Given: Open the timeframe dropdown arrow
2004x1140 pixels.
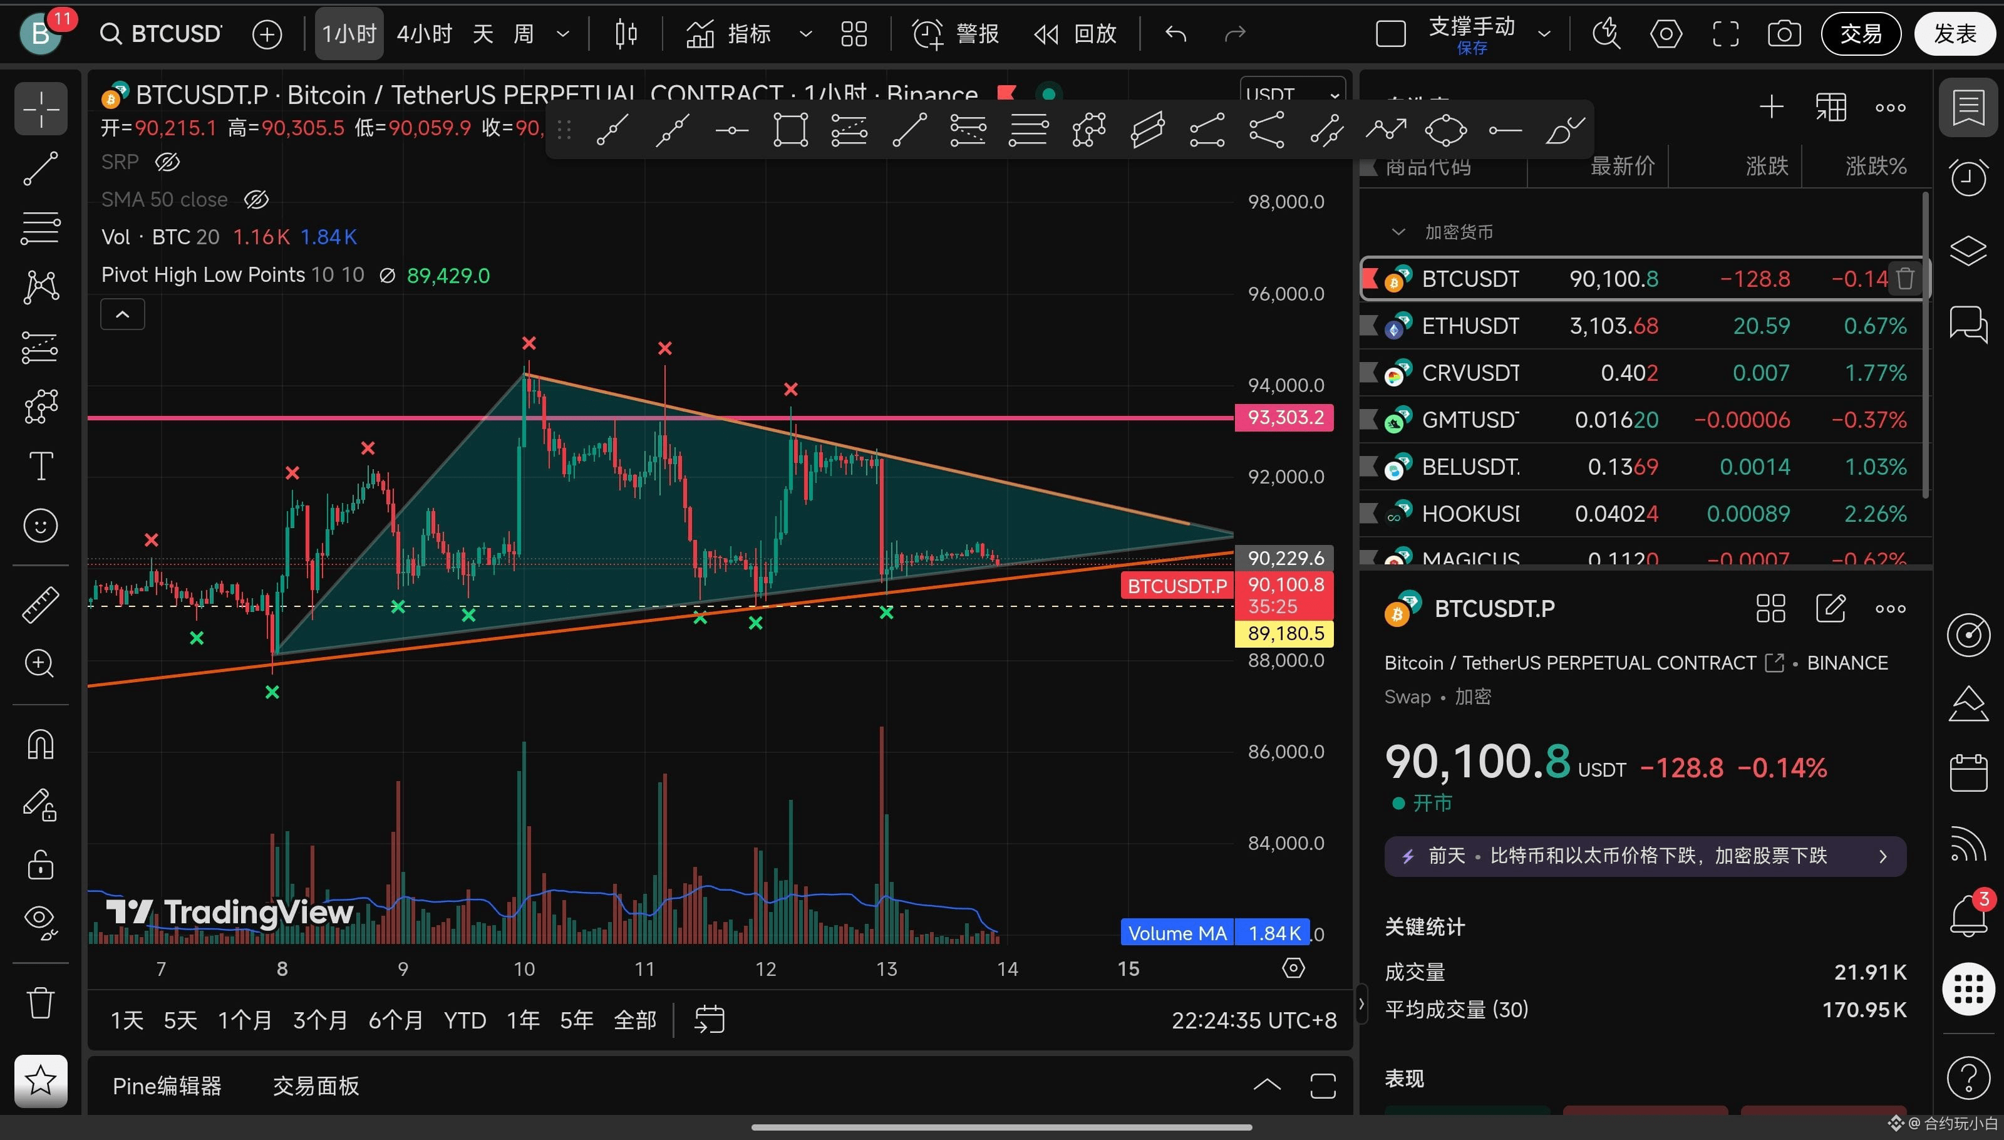Looking at the screenshot, I should pos(563,34).
